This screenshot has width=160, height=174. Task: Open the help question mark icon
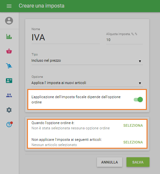[x=10, y=124]
